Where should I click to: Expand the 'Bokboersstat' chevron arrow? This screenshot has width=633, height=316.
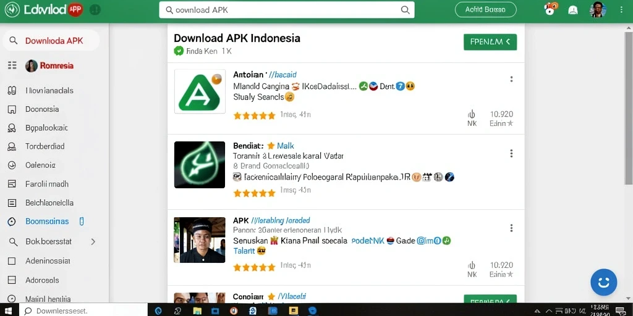pyautogui.click(x=93, y=242)
